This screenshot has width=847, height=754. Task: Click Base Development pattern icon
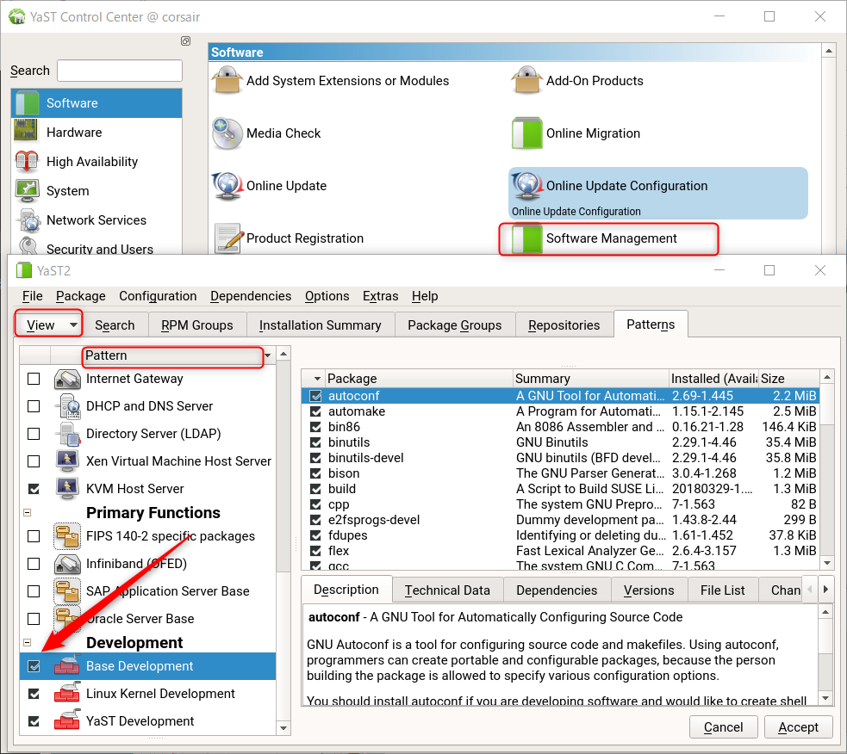[x=67, y=666]
